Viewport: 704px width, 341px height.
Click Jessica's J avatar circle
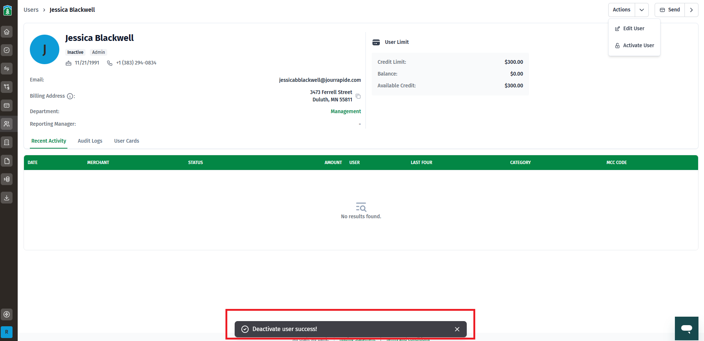click(45, 49)
